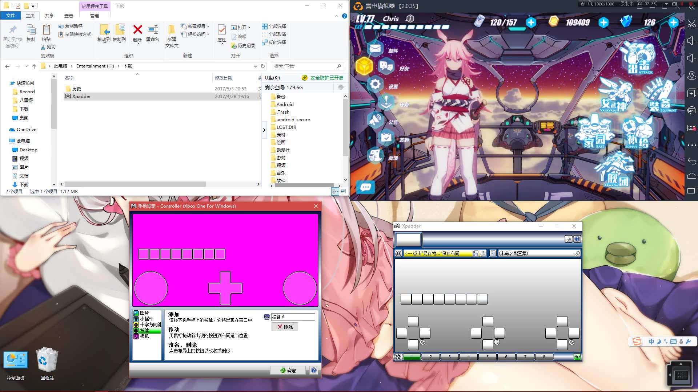Click the 确定 confirm button
This screenshot has height=392, width=698.
[x=288, y=370]
